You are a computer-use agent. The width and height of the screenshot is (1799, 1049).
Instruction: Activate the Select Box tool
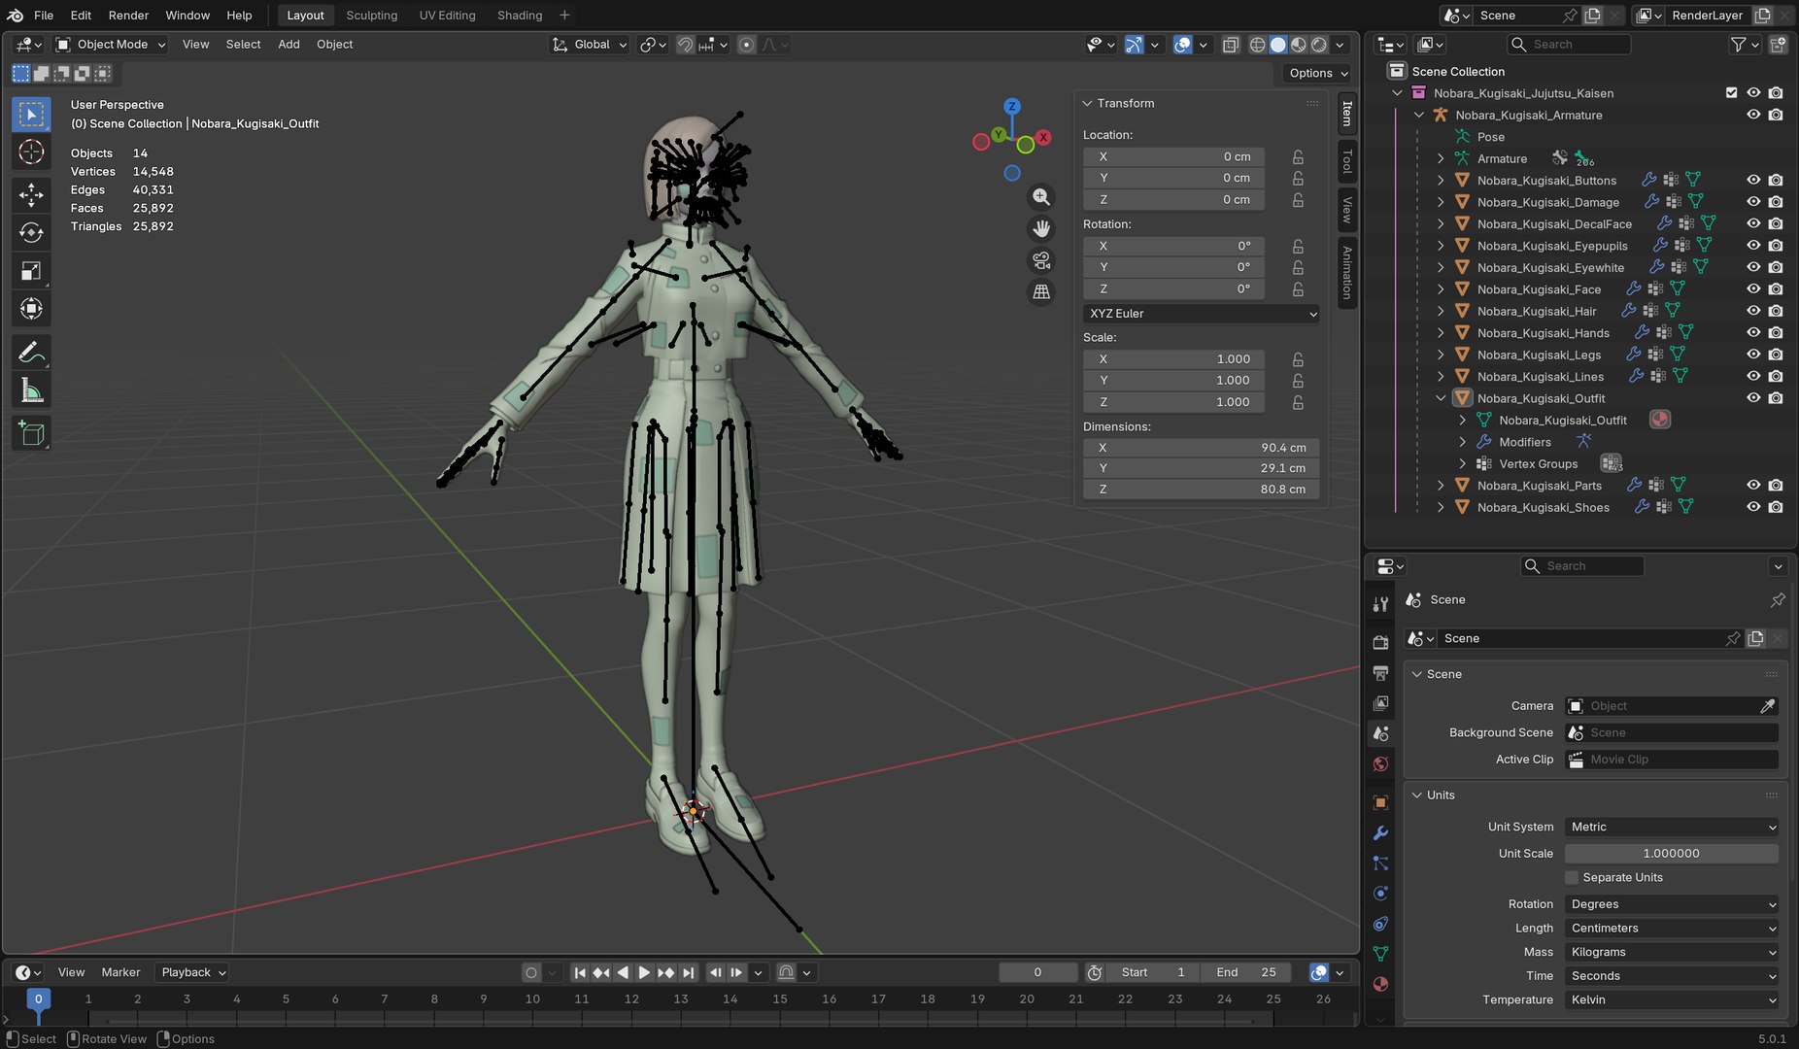[x=31, y=115]
